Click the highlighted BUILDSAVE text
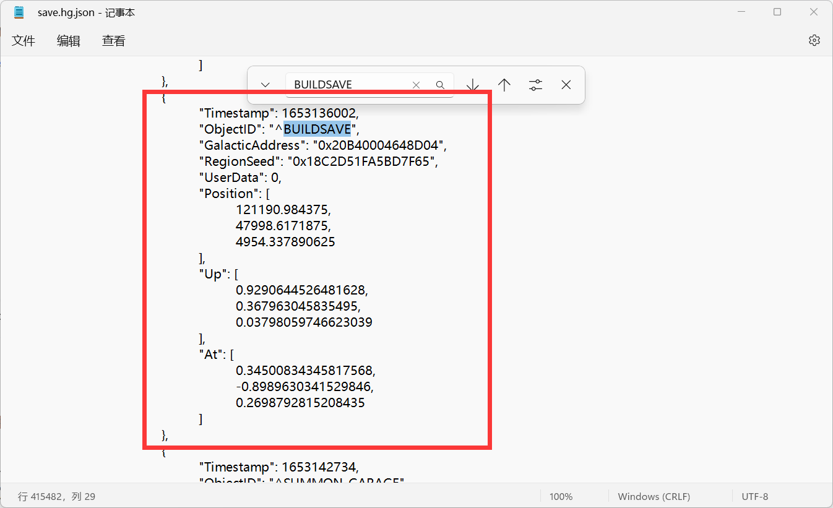The width and height of the screenshot is (833, 508). [x=317, y=129]
